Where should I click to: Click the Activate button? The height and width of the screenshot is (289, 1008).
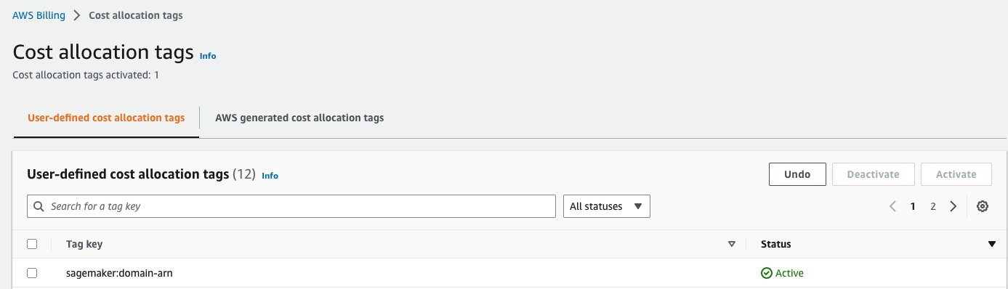956,174
